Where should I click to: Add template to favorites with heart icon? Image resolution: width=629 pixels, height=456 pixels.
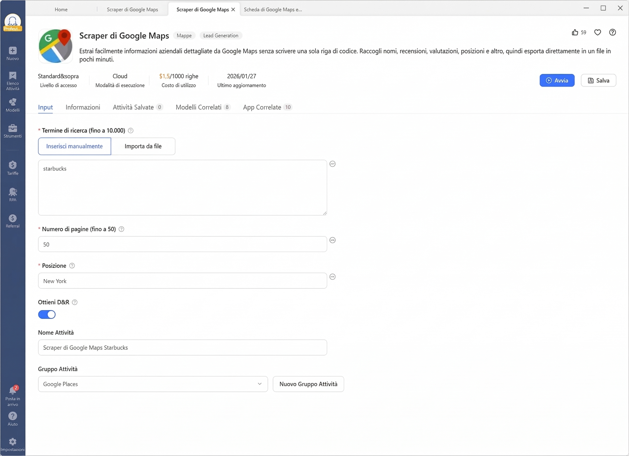pyautogui.click(x=598, y=32)
